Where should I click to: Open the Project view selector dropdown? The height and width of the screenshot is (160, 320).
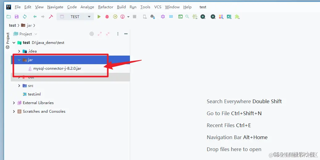click(25, 34)
